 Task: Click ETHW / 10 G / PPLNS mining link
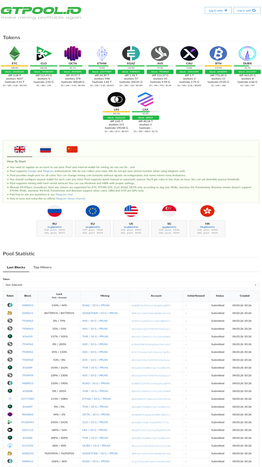[x=96, y=399]
